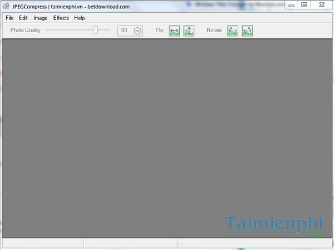Click the first status bar panel
The width and height of the screenshot is (334, 250).
[x=42, y=243]
